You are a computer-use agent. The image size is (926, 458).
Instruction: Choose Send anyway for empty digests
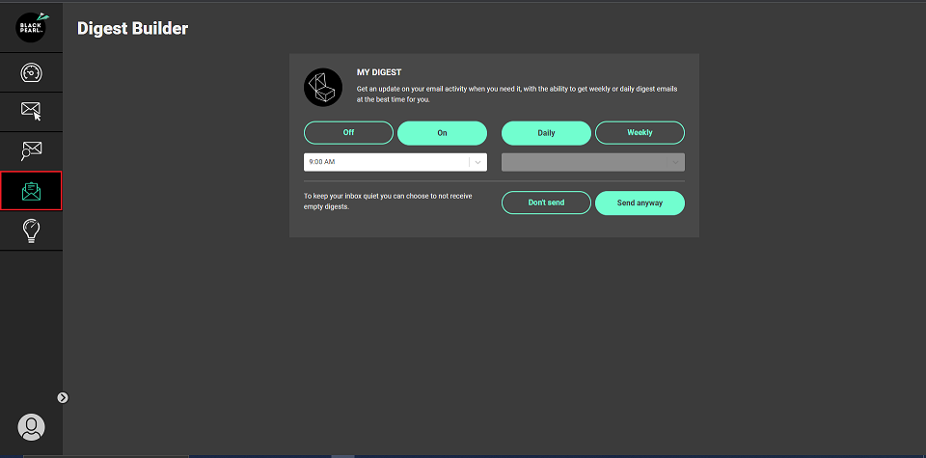point(640,202)
